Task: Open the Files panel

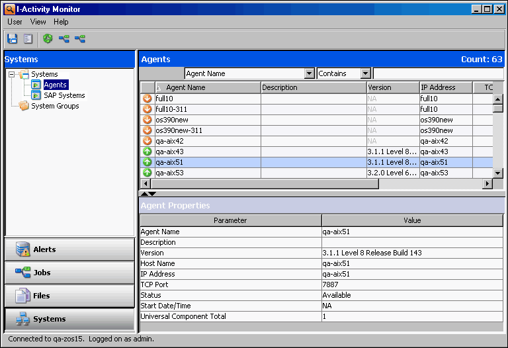Action: pyautogui.click(x=69, y=296)
